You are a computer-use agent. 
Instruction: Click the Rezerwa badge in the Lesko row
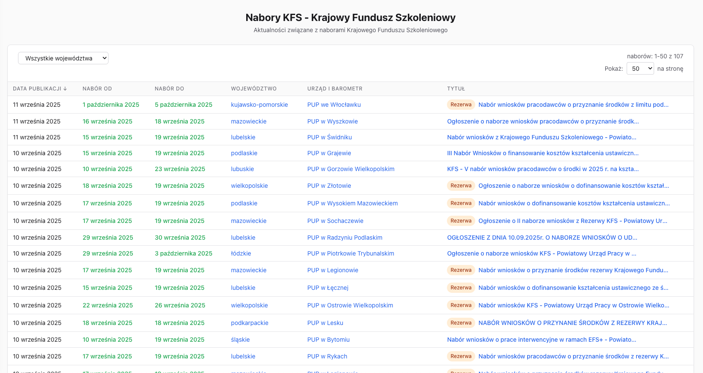click(461, 323)
